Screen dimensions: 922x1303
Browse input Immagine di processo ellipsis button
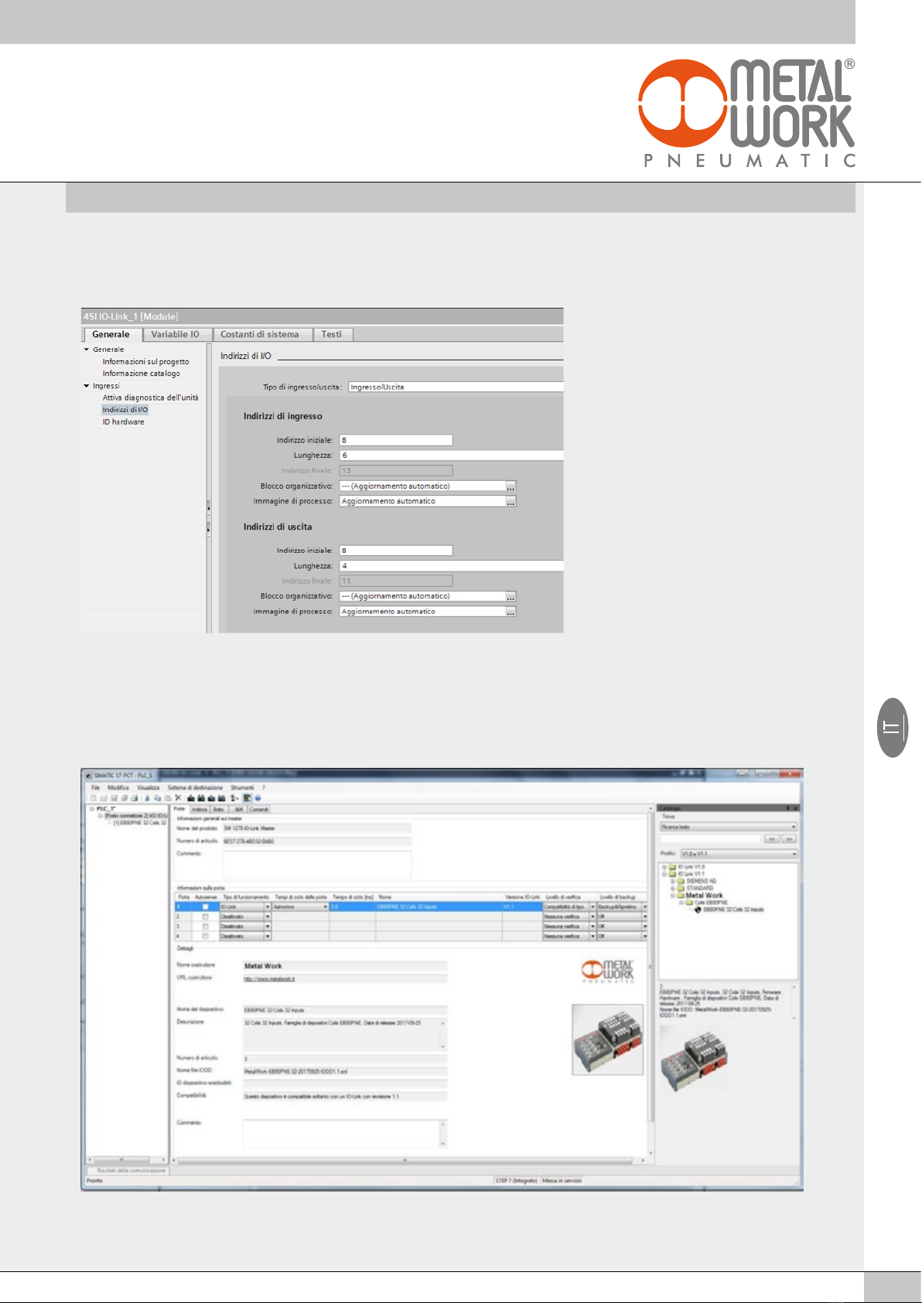511,502
